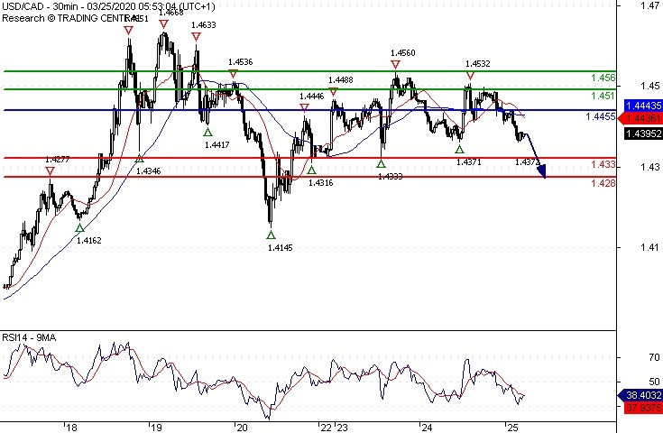
Task: Click the 1.4633 price label
Action: pyautogui.click(x=203, y=25)
